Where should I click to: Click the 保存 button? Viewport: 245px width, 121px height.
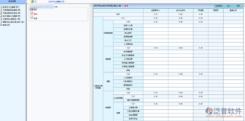pyautogui.click(x=238, y=6)
